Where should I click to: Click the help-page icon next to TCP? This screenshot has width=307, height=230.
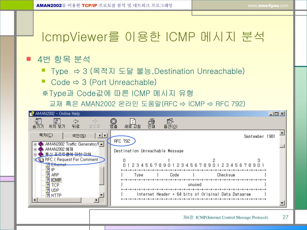pos(48,185)
